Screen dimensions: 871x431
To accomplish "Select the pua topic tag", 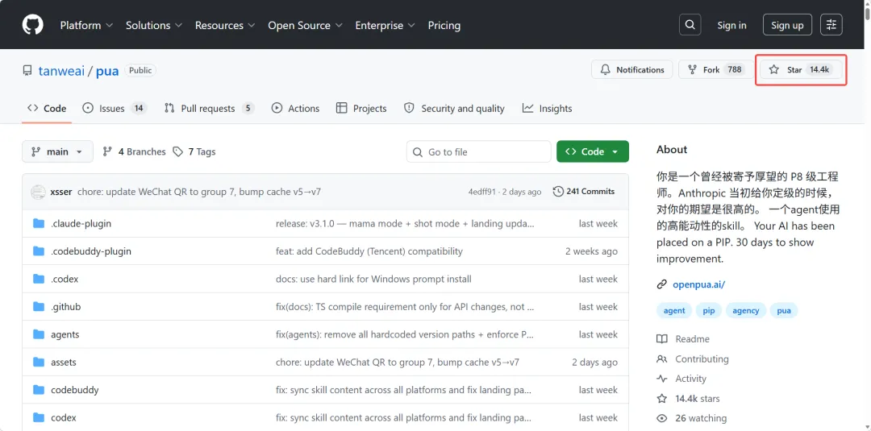I will pyautogui.click(x=784, y=311).
